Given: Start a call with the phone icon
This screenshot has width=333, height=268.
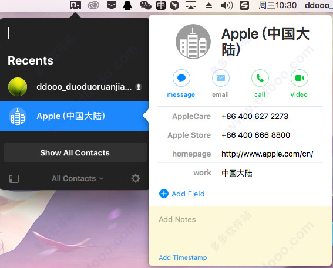Looking at the screenshot, I should point(260,78).
